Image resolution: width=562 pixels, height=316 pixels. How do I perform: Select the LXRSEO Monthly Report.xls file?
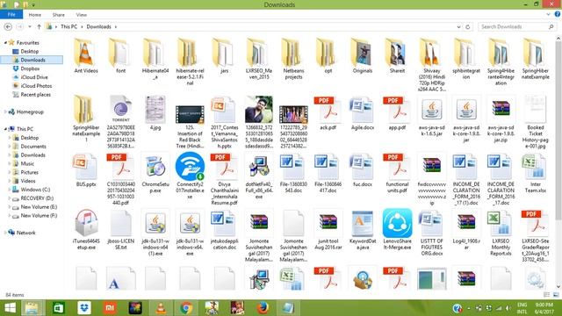[x=501, y=232]
